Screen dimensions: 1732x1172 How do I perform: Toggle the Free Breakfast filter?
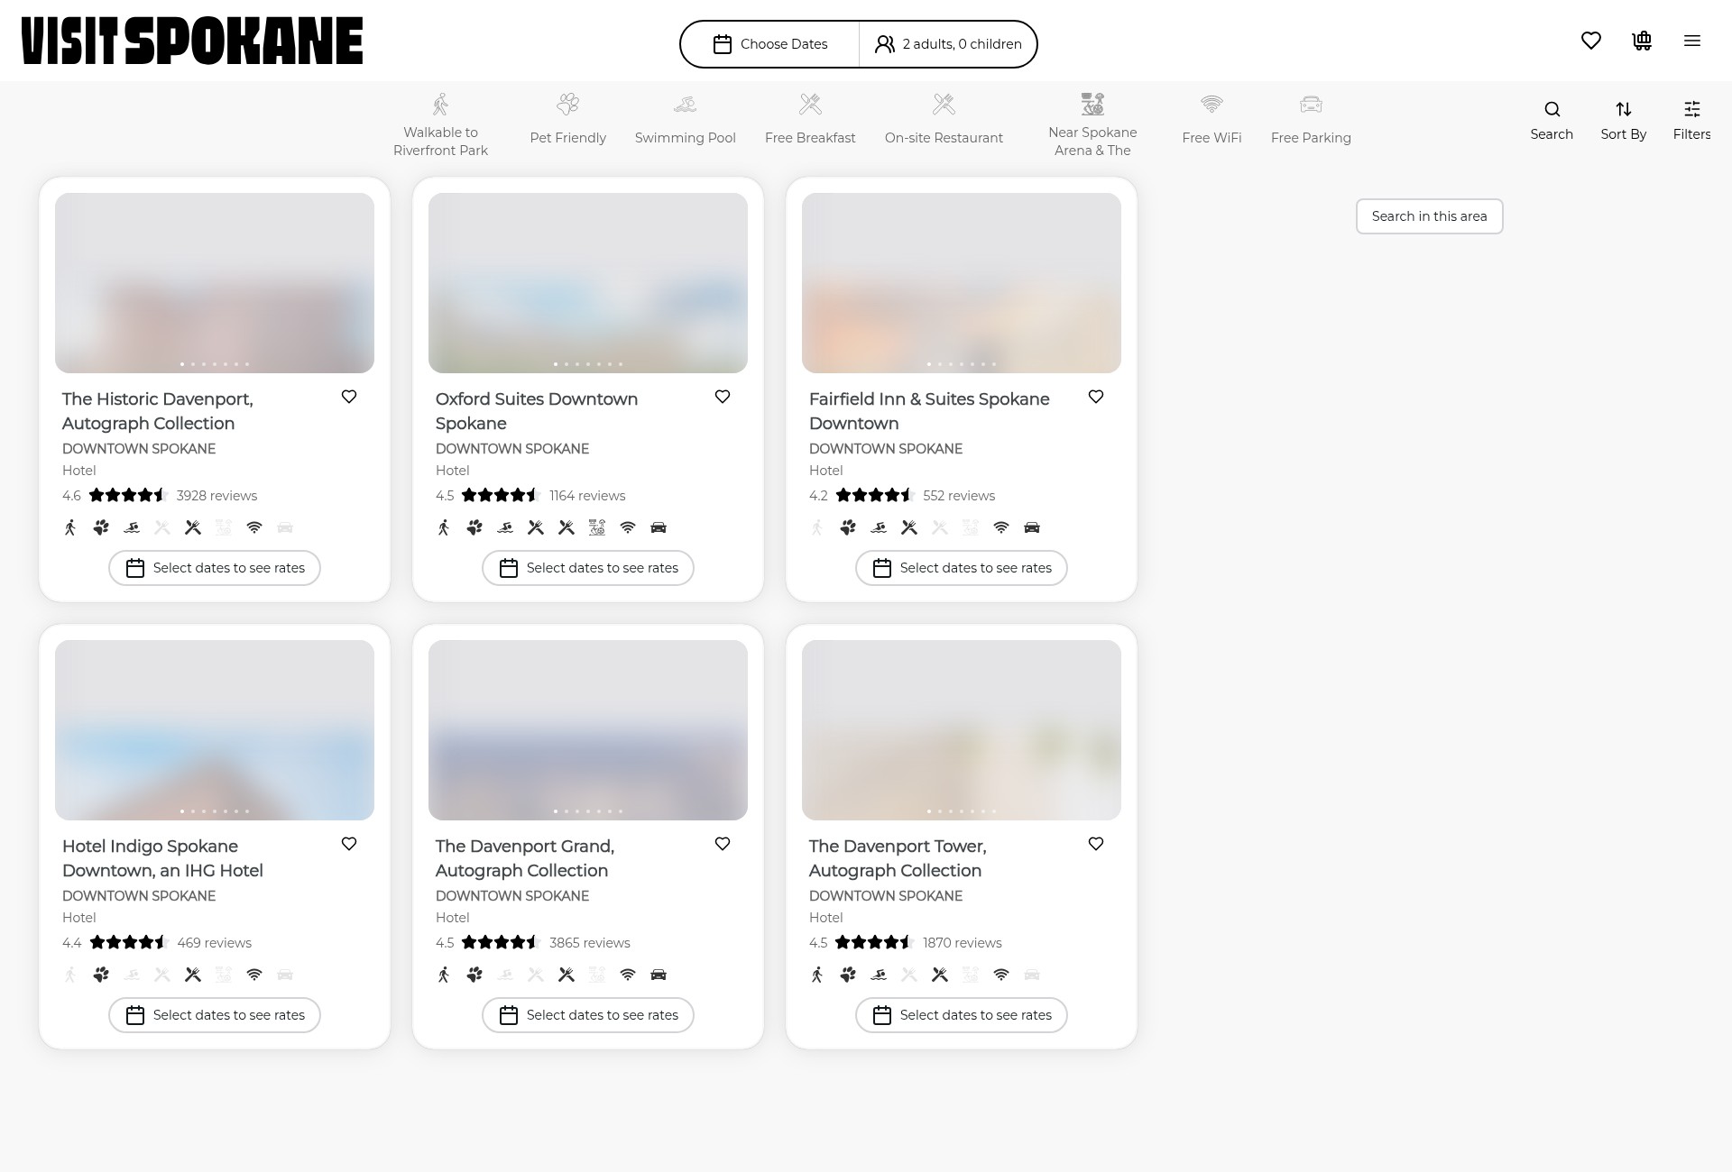[810, 119]
